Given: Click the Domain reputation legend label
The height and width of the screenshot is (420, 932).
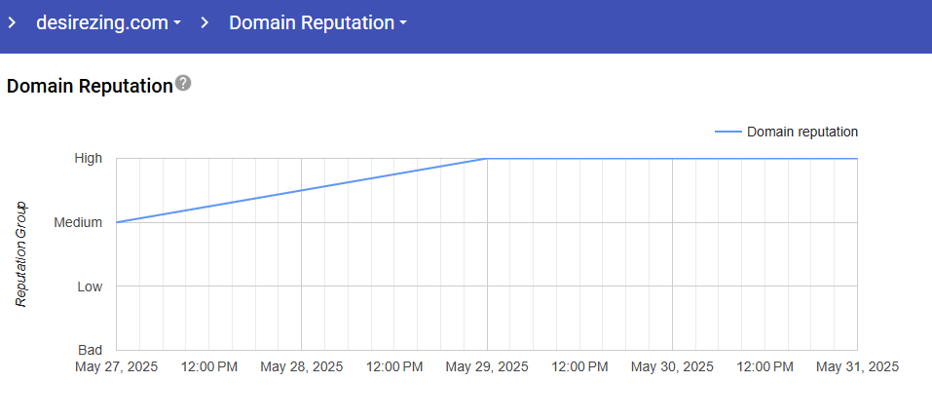Looking at the screenshot, I should (x=802, y=132).
